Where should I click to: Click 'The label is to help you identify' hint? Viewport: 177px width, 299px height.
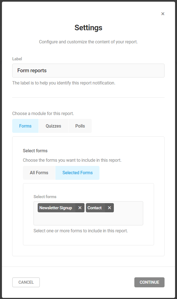64,83
